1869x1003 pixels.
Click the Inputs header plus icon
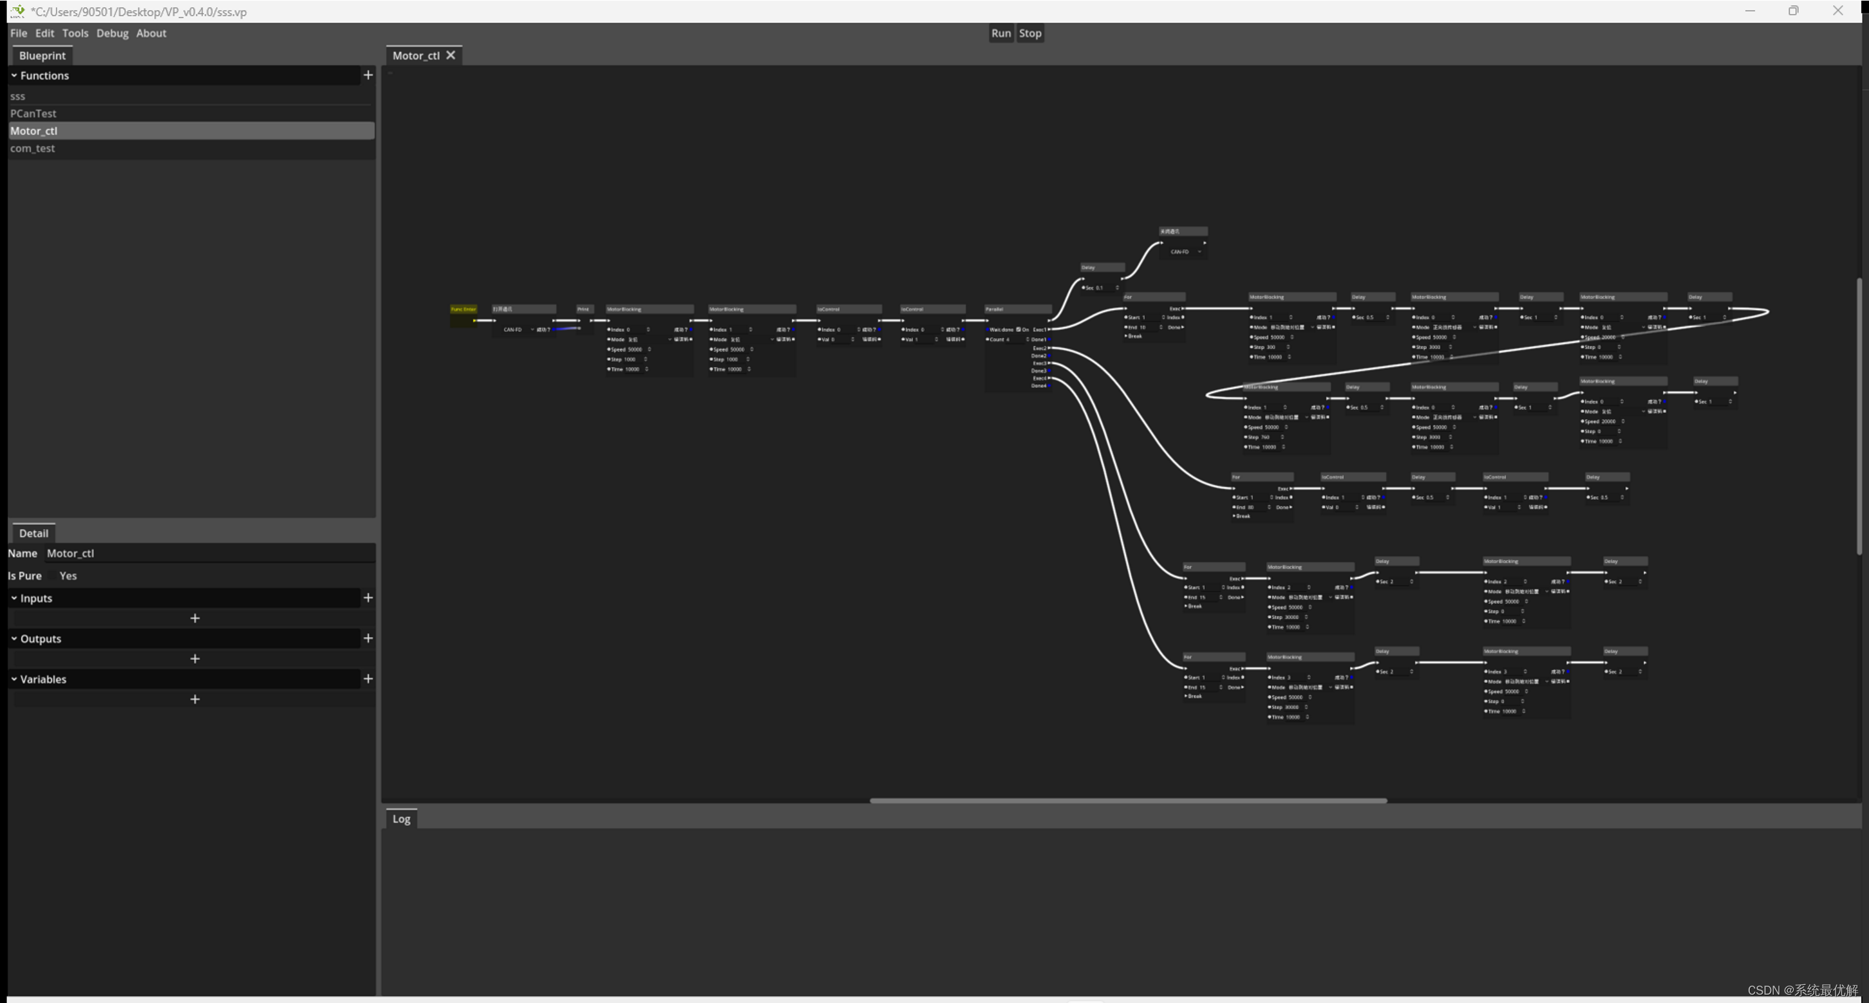[368, 598]
